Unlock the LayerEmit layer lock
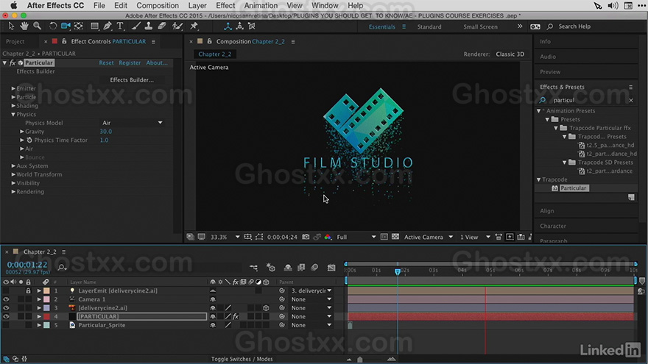648x364 pixels. (x=28, y=290)
